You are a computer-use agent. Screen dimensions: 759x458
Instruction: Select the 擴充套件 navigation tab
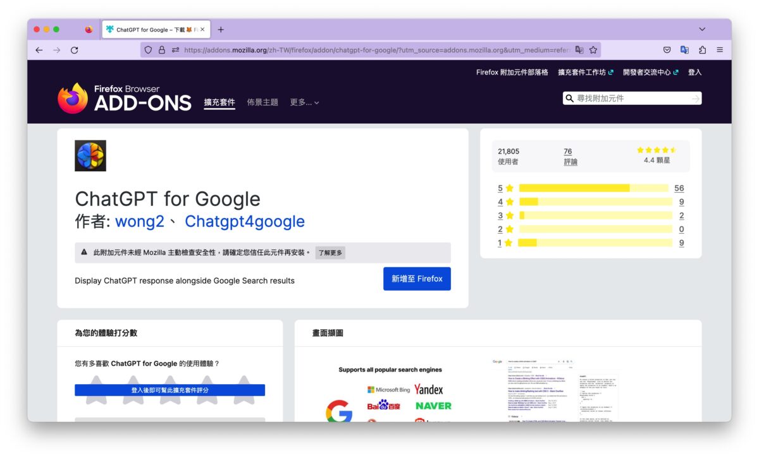point(219,102)
